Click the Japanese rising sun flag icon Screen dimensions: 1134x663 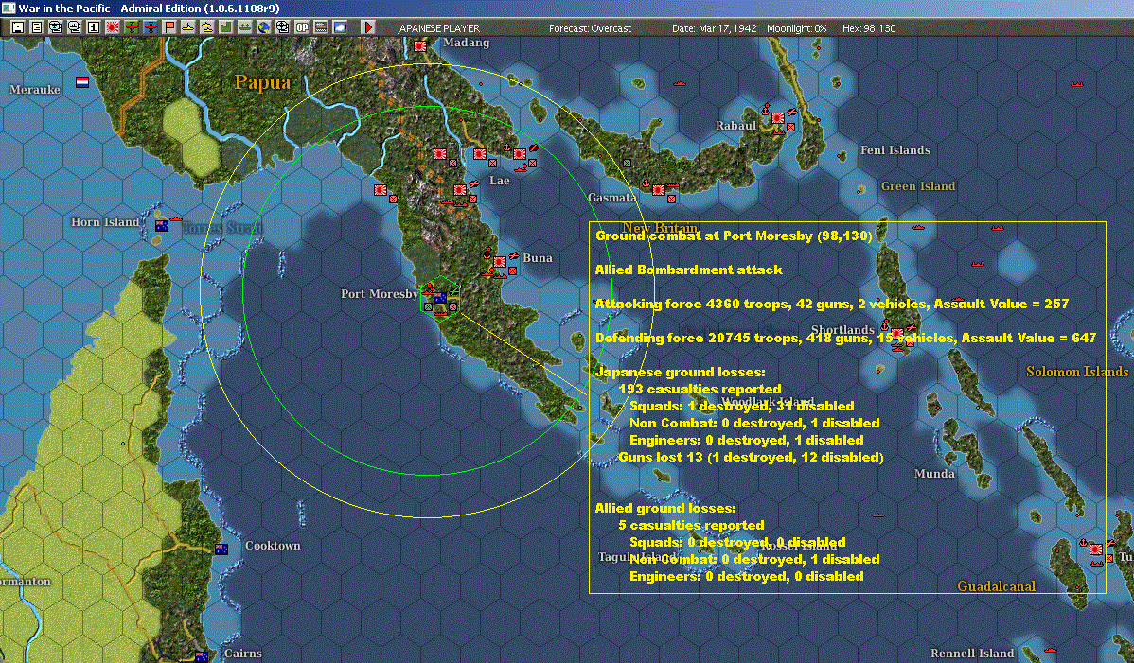(x=112, y=27)
